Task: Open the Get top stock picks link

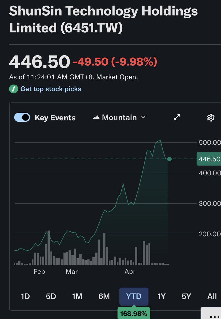Action: [51, 89]
